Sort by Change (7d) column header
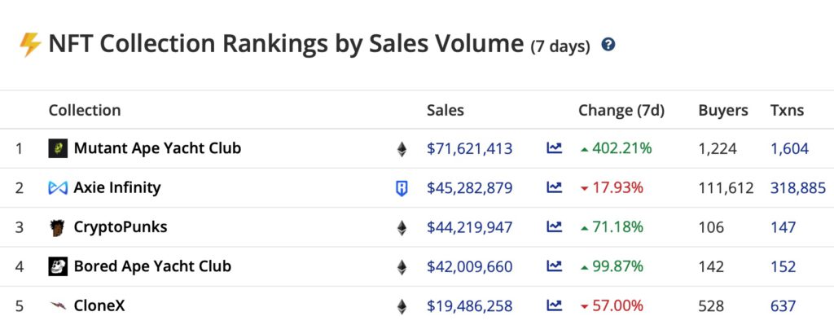834x325 pixels. (x=621, y=110)
